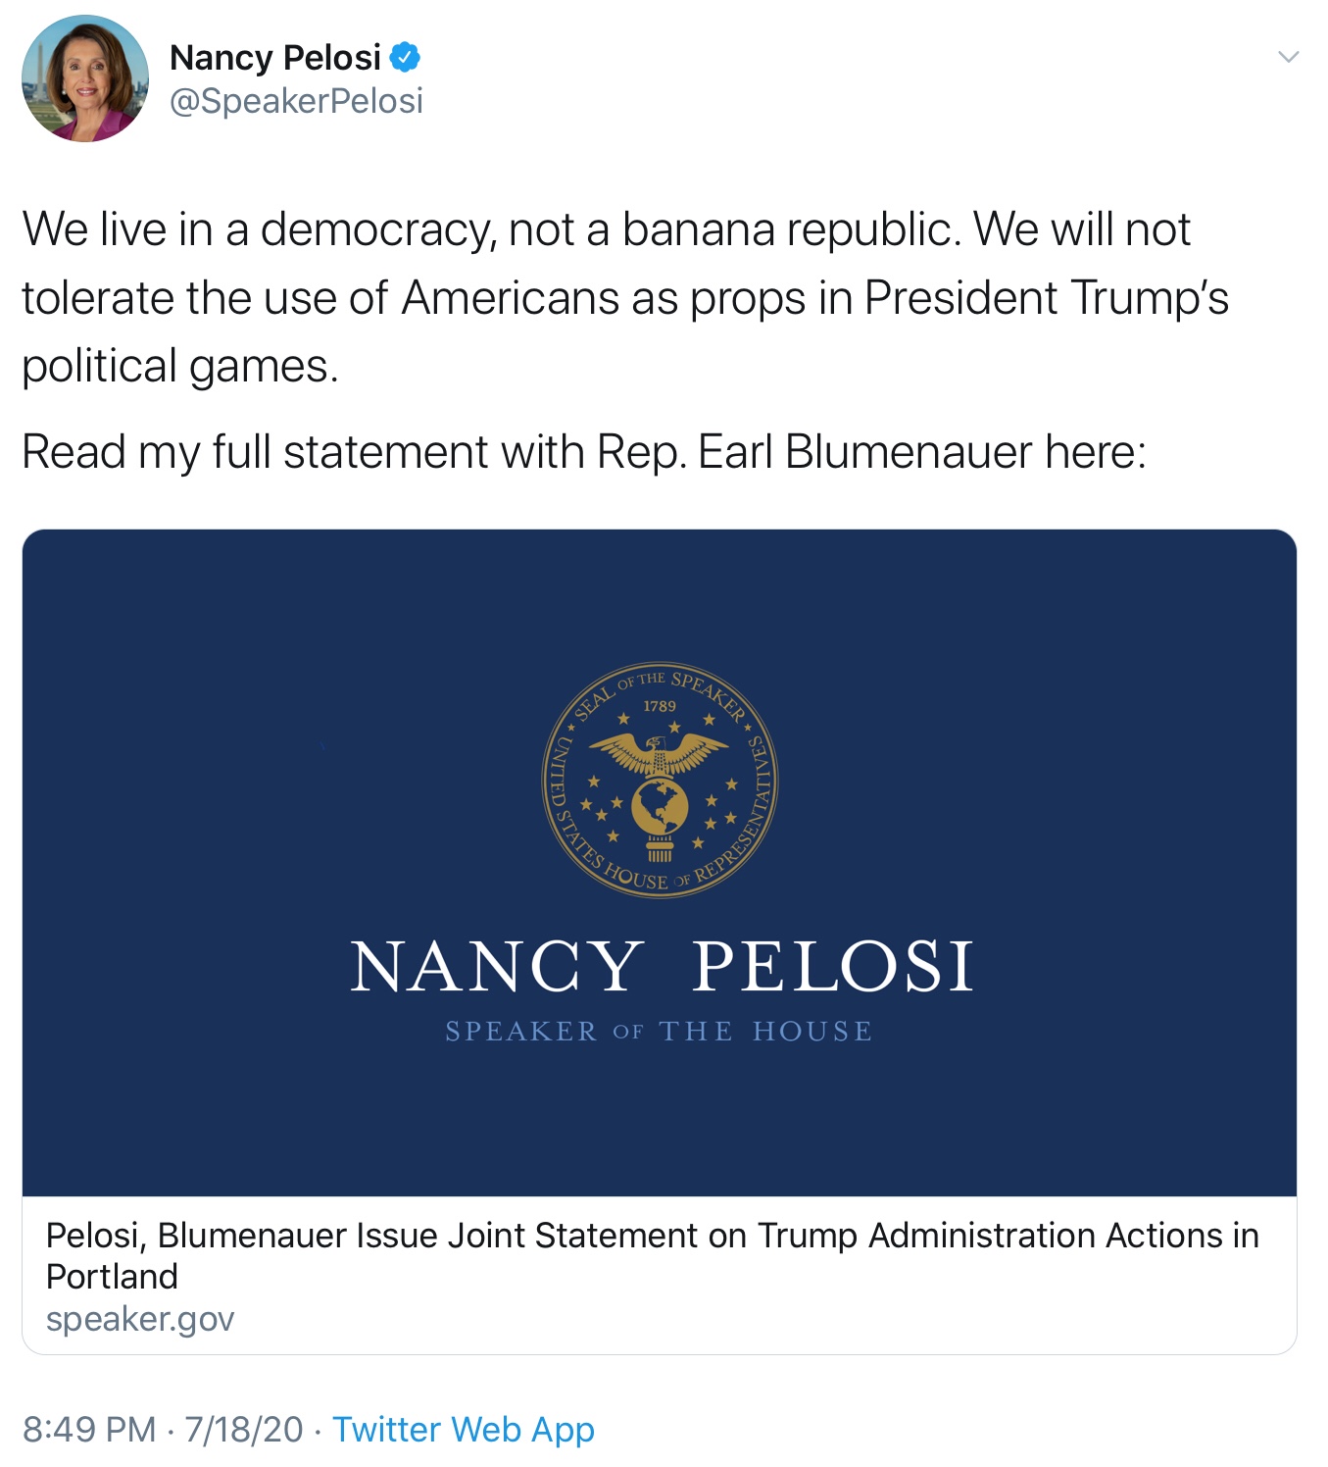Click the blue verified checkmark badge
Viewport: 1328px width, 1467px height.
[x=405, y=58]
